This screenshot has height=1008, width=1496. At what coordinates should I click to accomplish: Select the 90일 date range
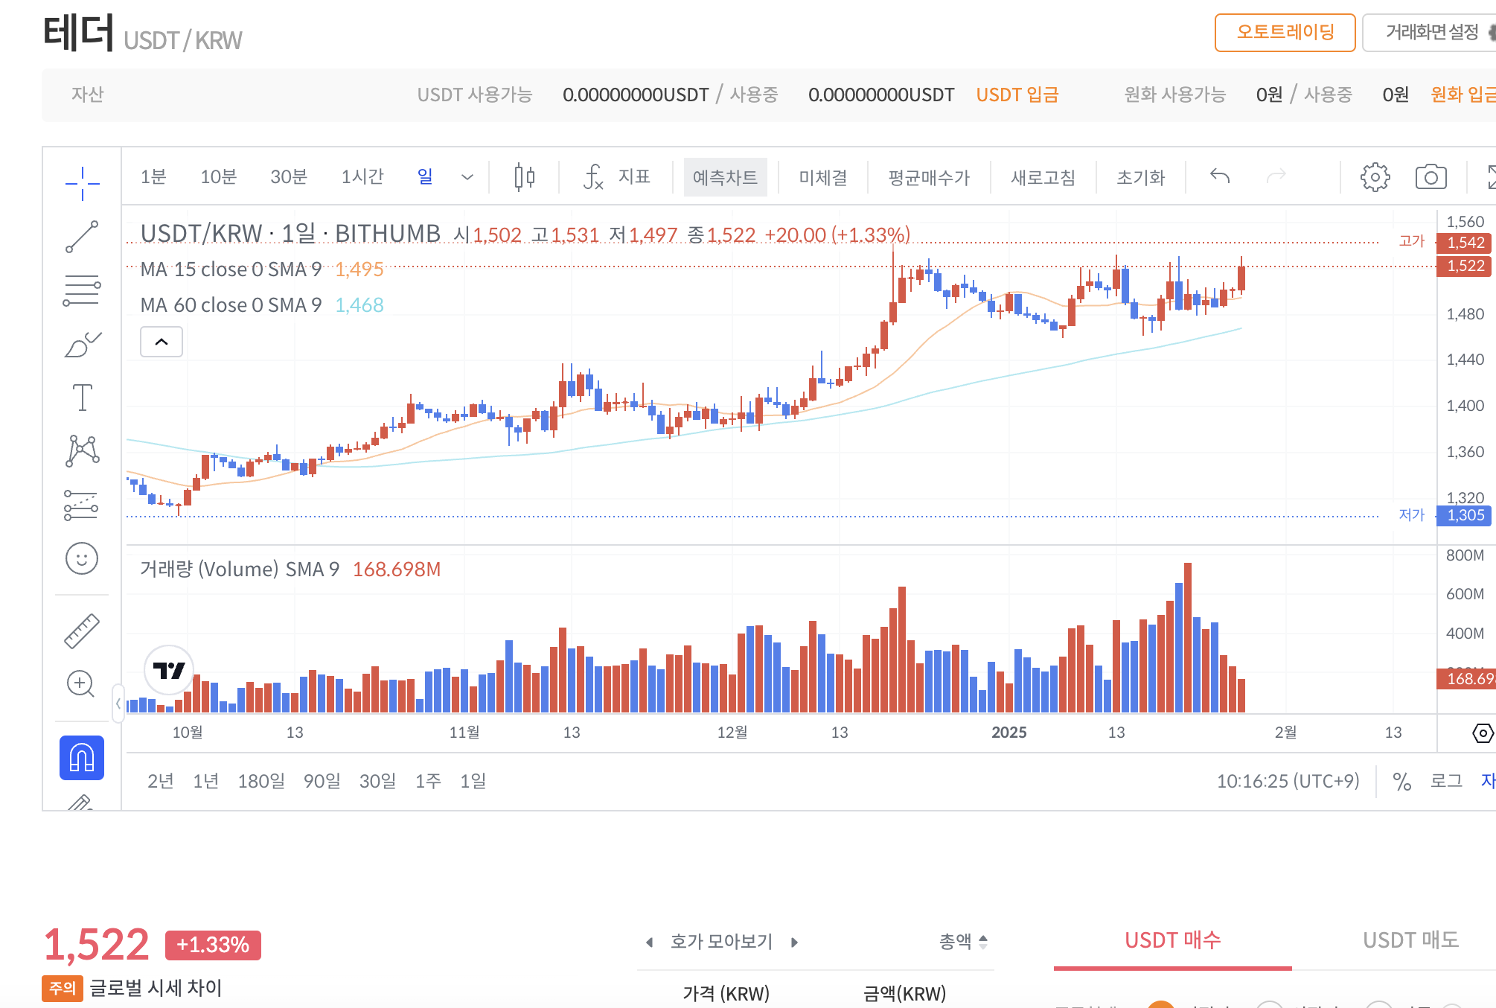coord(322,781)
